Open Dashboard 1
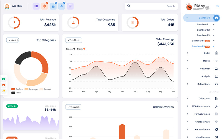Image resolution: width=222 pixels, height=139 pixels. pos(203,24)
